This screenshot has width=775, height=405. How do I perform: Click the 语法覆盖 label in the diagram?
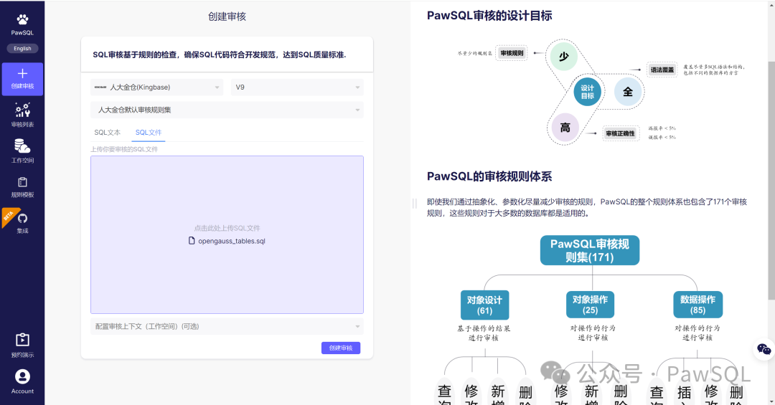(x=662, y=70)
